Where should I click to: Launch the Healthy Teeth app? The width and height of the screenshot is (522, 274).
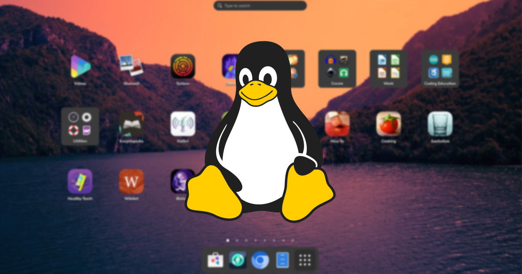click(x=80, y=181)
